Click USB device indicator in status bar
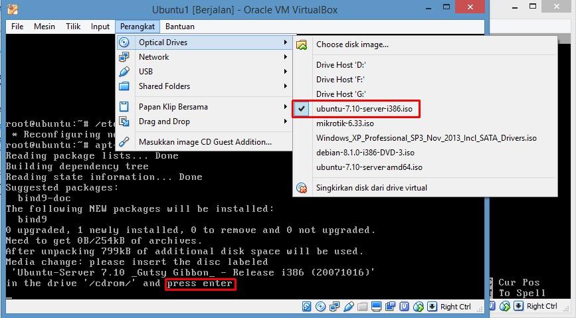The image size is (576, 318). [x=349, y=306]
